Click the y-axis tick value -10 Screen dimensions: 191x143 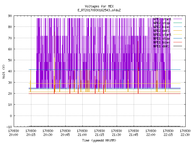pos(9,127)
